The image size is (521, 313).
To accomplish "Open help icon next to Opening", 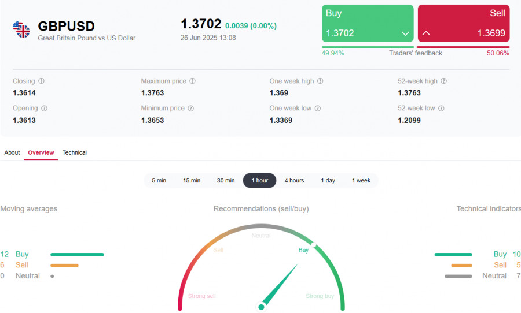I will coord(44,109).
